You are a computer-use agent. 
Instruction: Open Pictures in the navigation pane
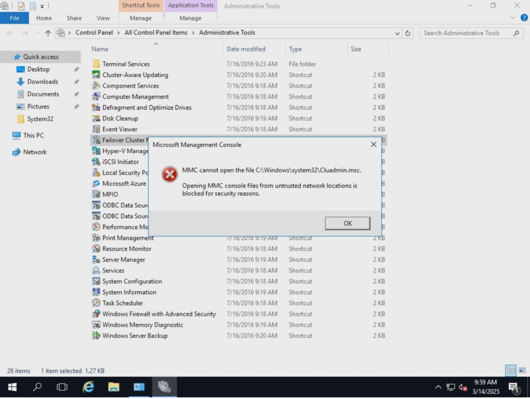tap(38, 106)
